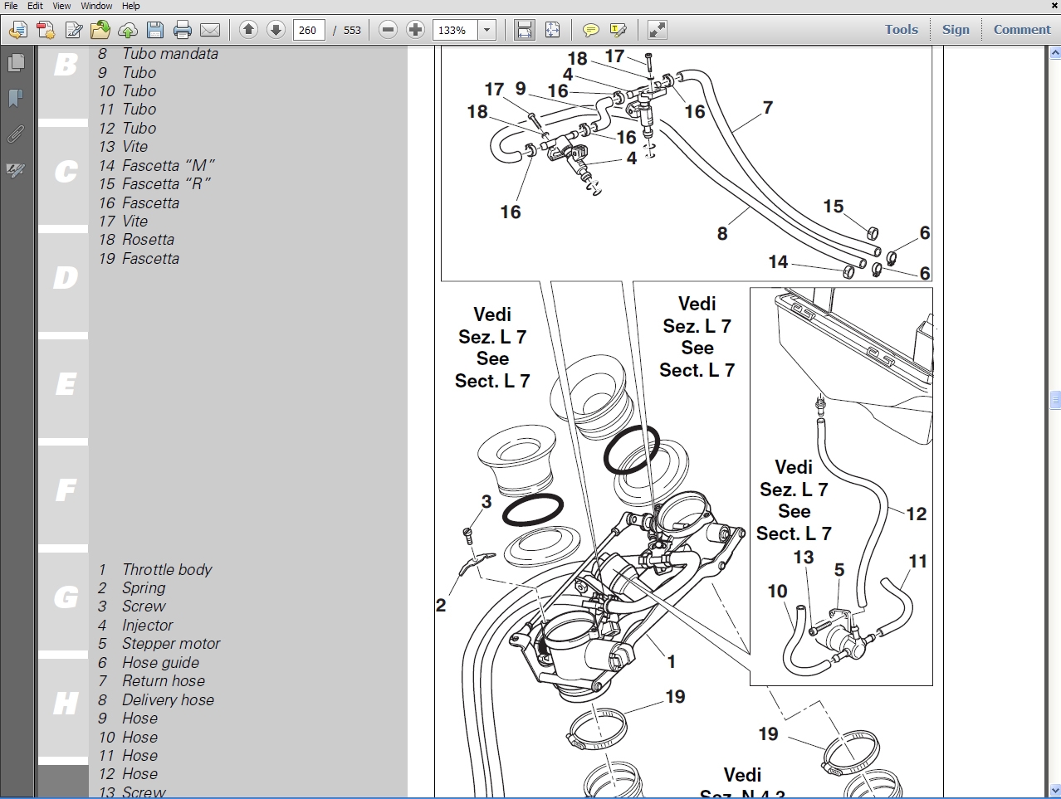The height and width of the screenshot is (799, 1061).
Task: Open the Window menu
Action: tap(96, 6)
